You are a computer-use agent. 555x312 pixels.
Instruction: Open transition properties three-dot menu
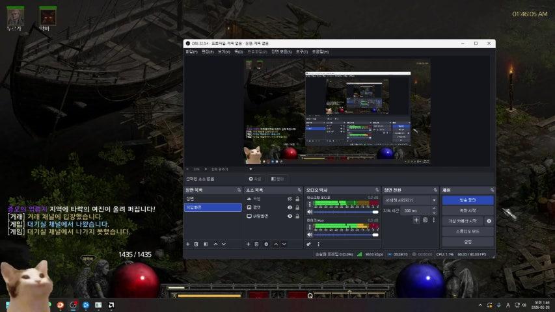pos(433,220)
